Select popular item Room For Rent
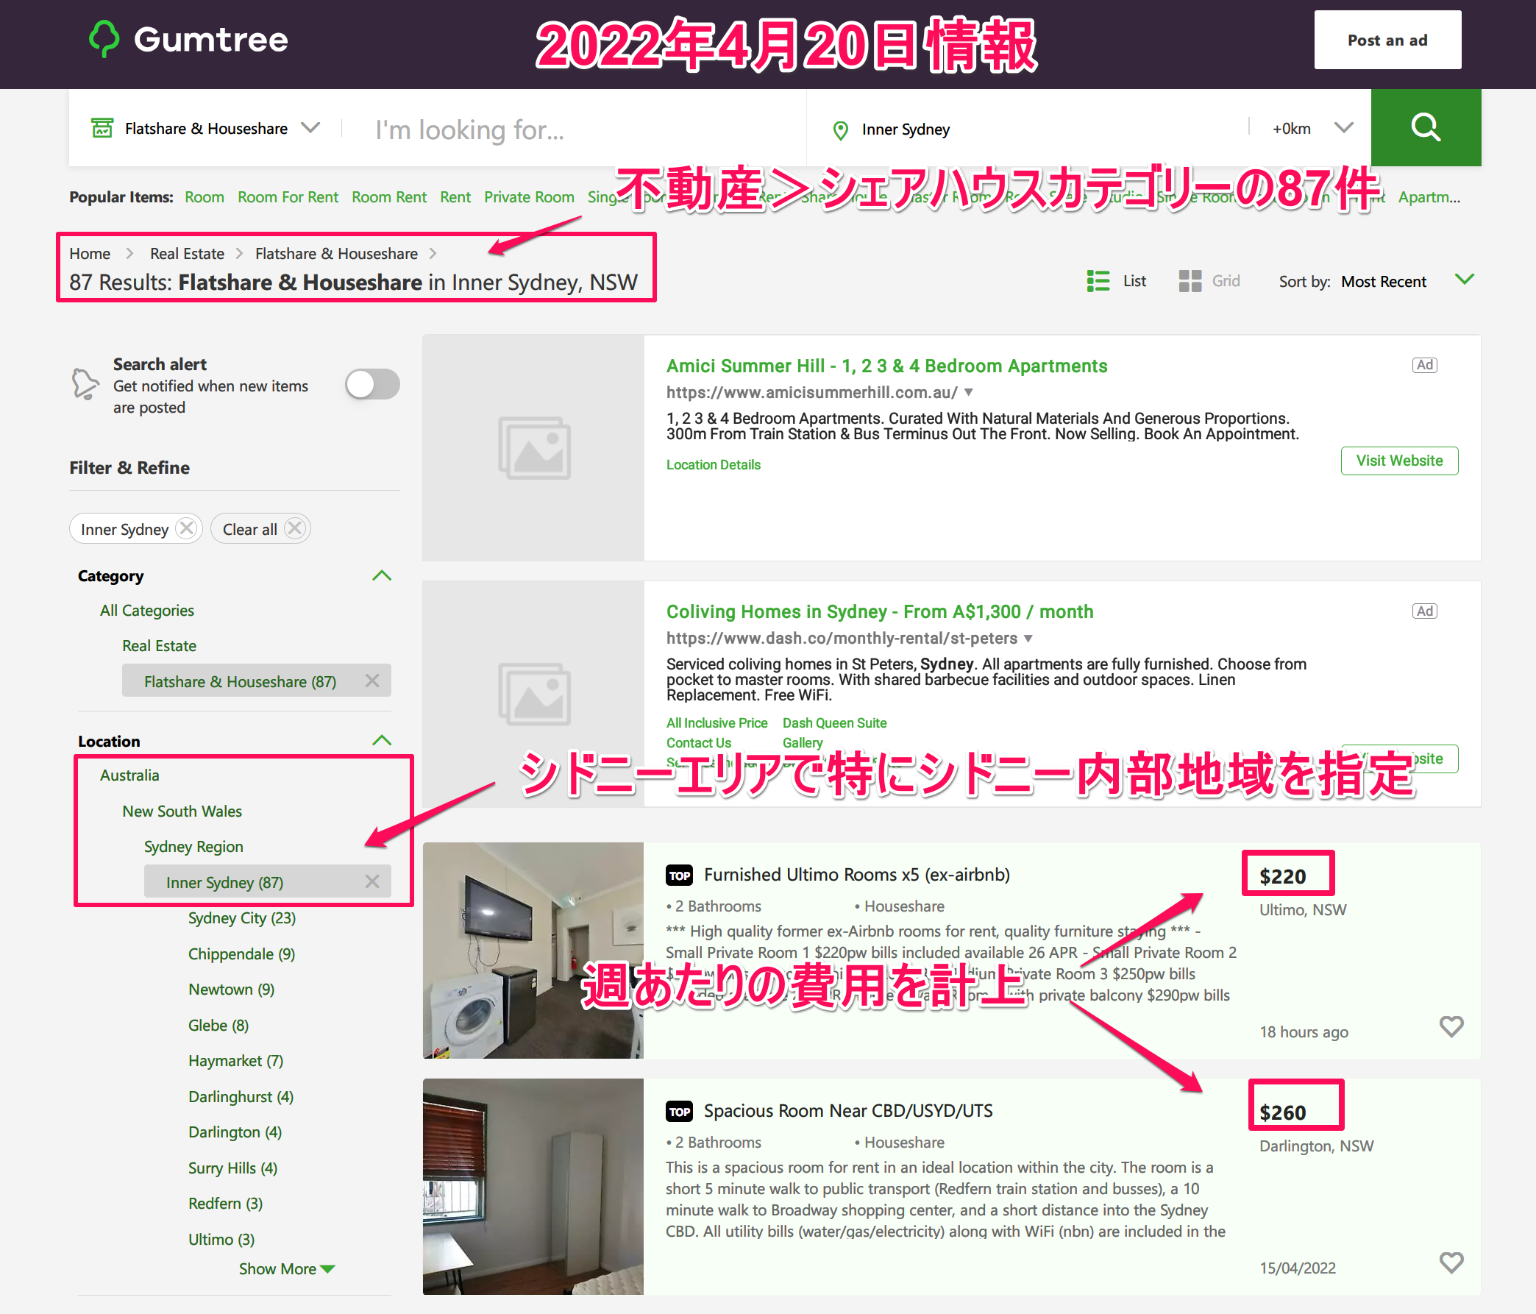 pos(288,197)
